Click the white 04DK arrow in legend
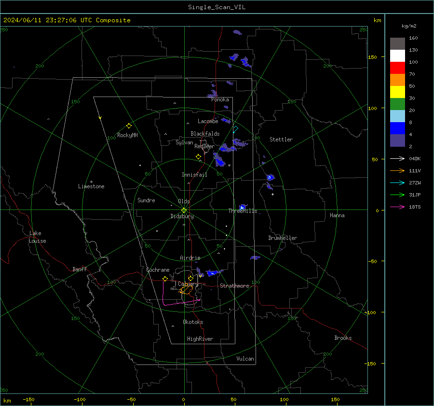The image size is (434, 406). 397,158
